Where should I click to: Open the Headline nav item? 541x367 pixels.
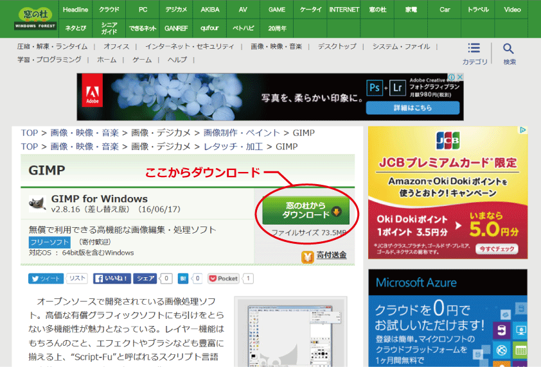pos(75,10)
